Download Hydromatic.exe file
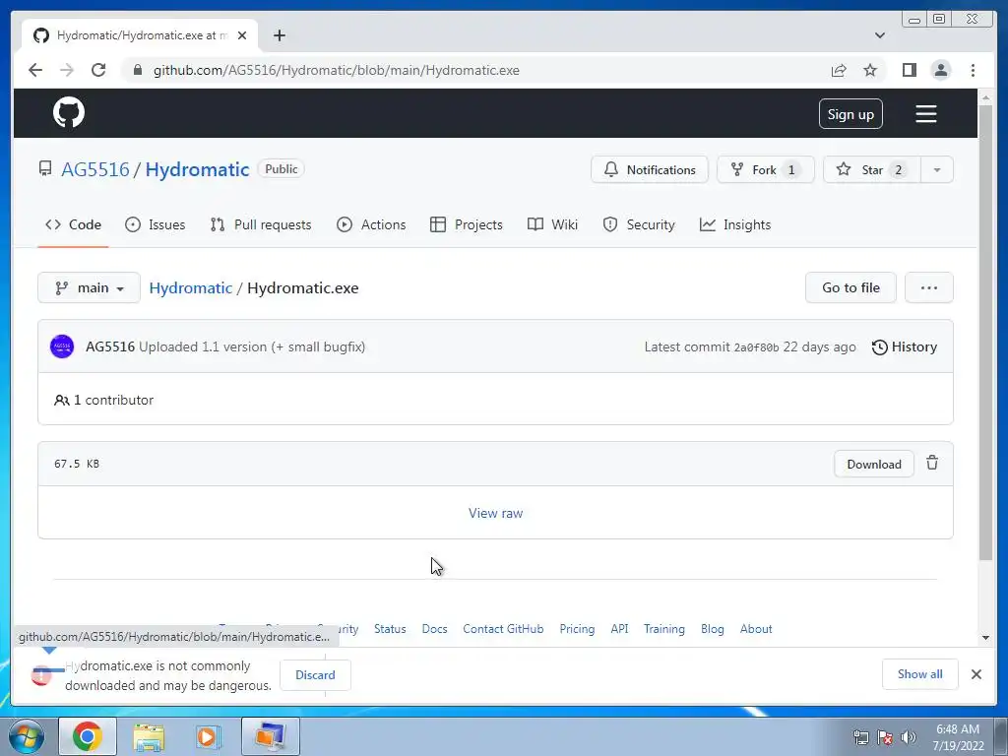Screen dimensions: 1008x756 click(874, 464)
